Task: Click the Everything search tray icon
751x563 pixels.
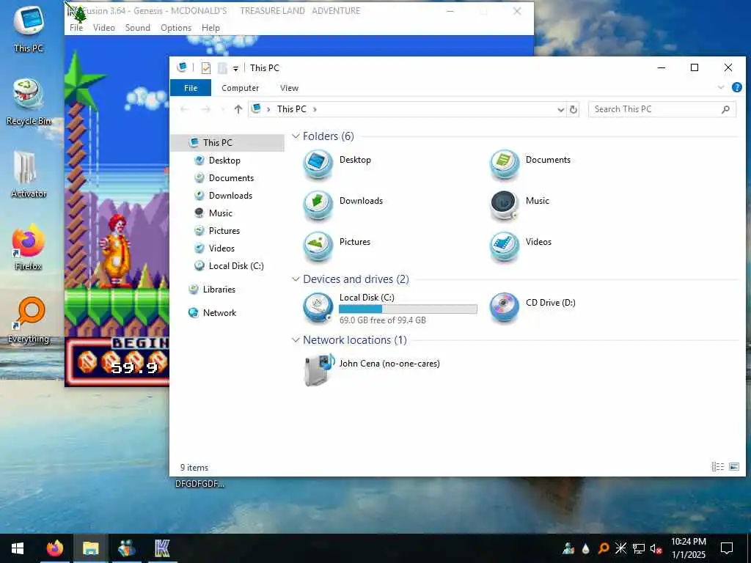Action: [604, 548]
